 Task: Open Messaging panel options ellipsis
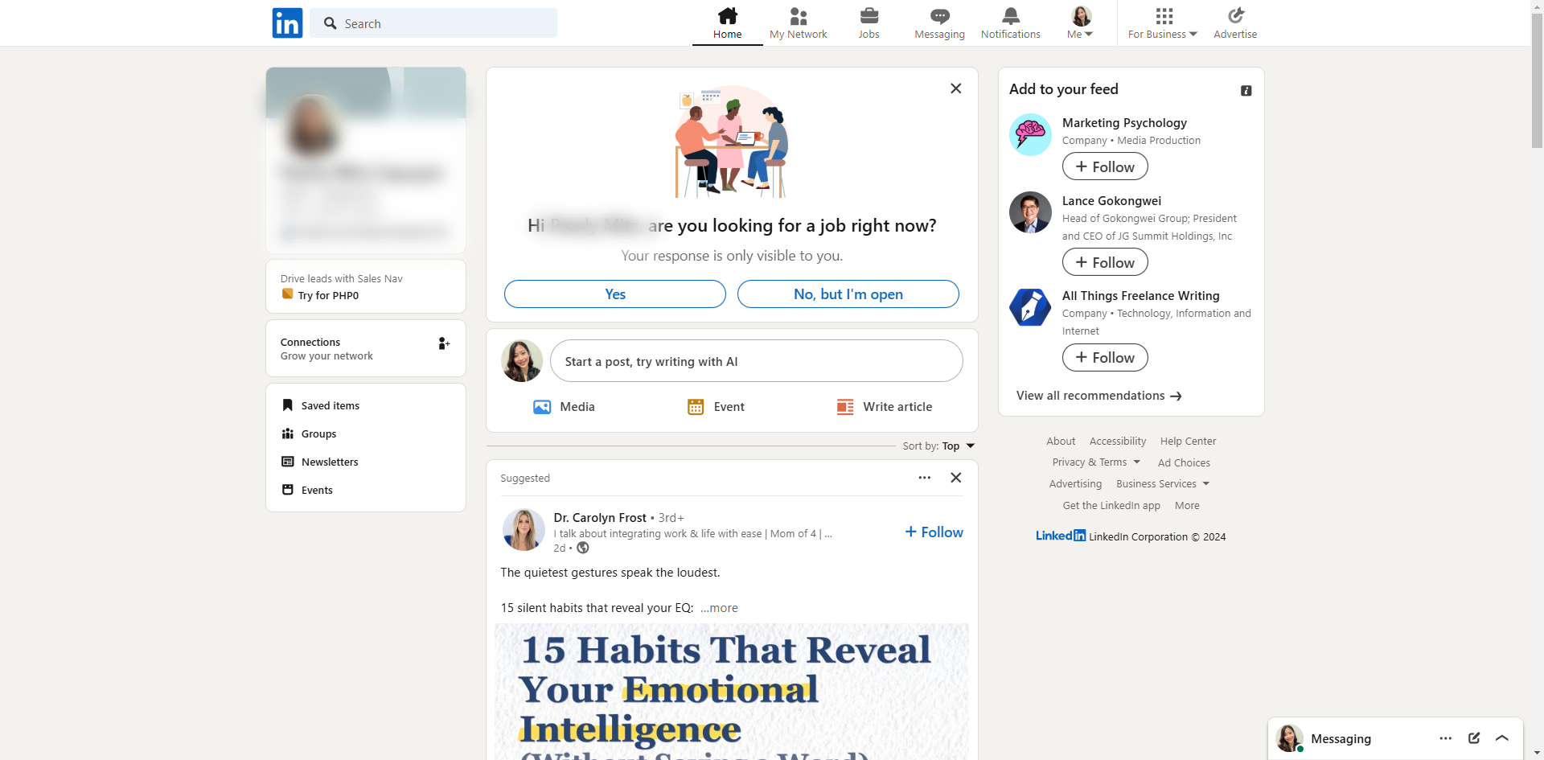coord(1446,738)
